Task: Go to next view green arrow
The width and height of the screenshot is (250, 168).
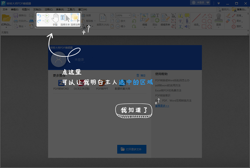Action: click(47, 21)
